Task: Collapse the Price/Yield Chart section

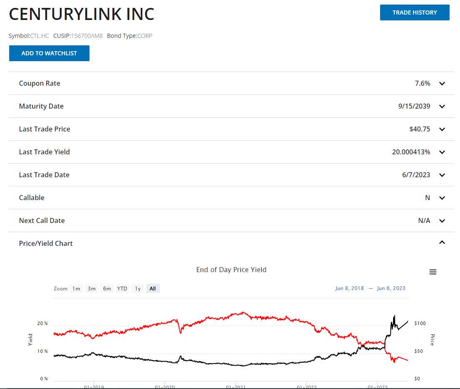Action: point(442,243)
